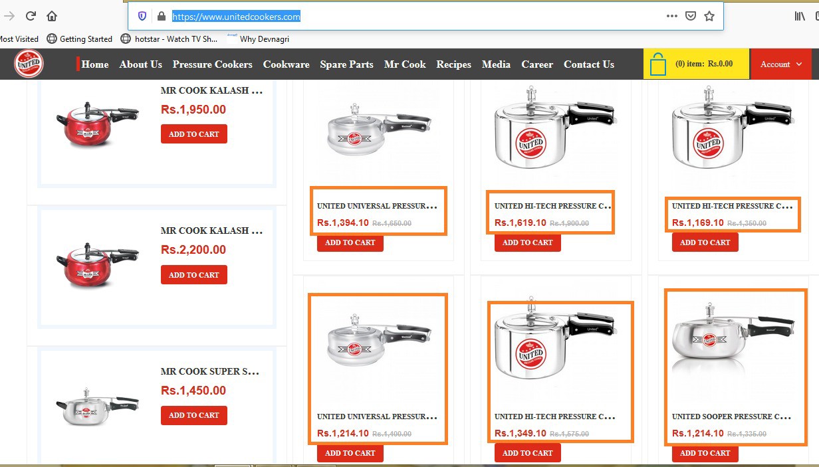The image size is (819, 467).
Task: Go to the Recipes page
Action: click(453, 64)
